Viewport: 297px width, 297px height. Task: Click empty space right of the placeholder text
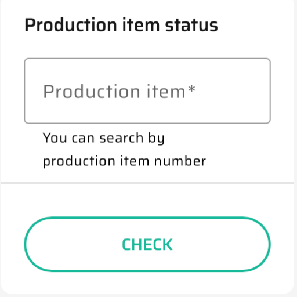[x=232, y=91]
